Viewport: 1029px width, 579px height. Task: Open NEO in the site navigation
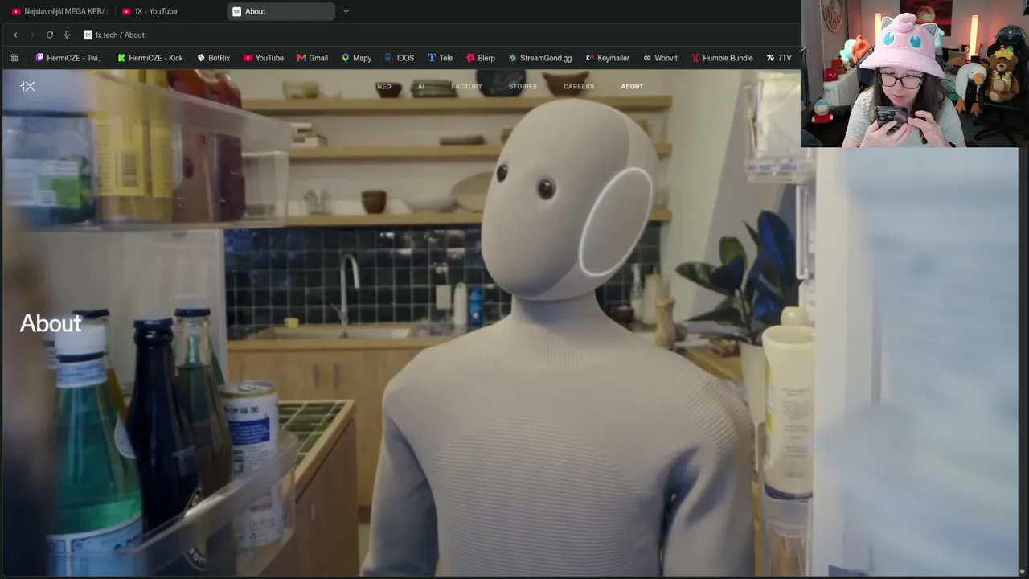pos(384,86)
